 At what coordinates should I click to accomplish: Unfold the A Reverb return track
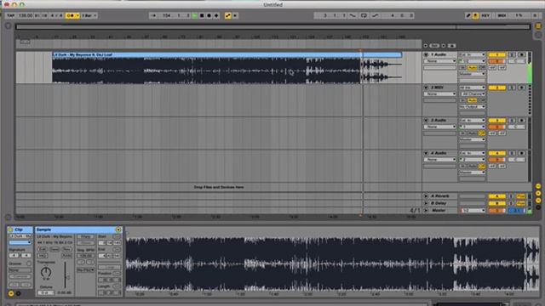click(x=426, y=196)
